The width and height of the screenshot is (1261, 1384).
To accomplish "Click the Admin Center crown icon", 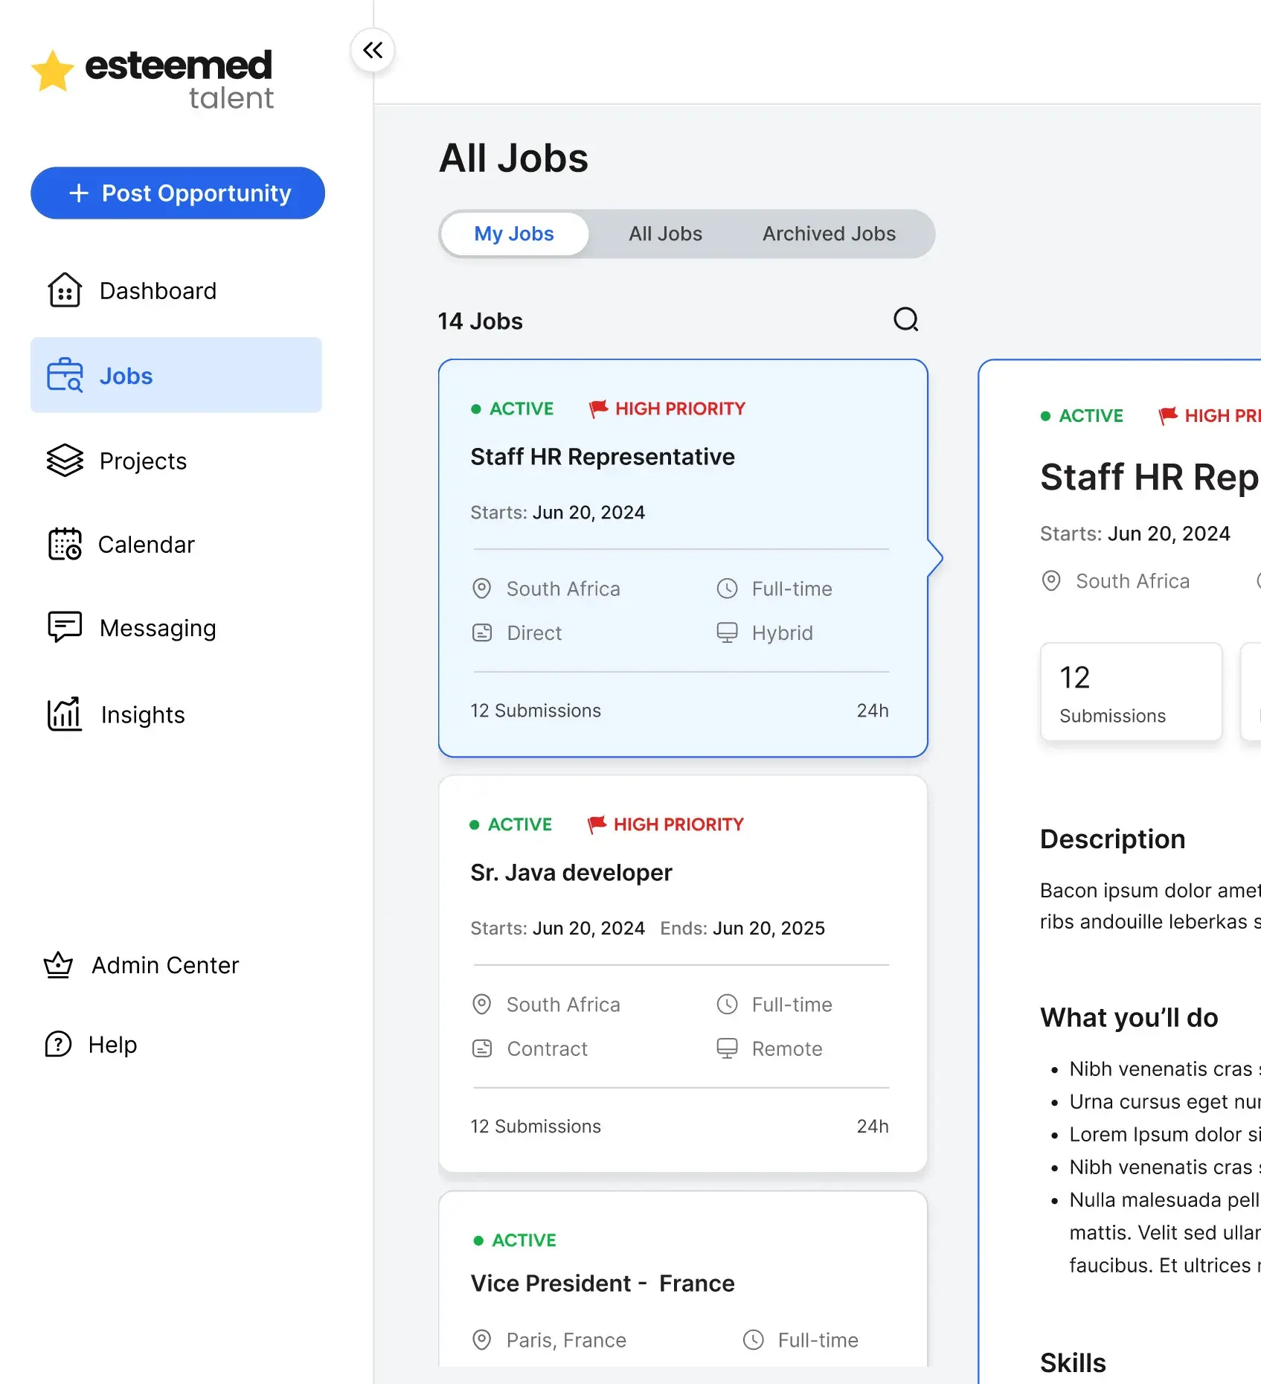I will 58,965.
